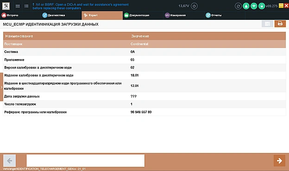Open the list menu icon

(26, 6)
